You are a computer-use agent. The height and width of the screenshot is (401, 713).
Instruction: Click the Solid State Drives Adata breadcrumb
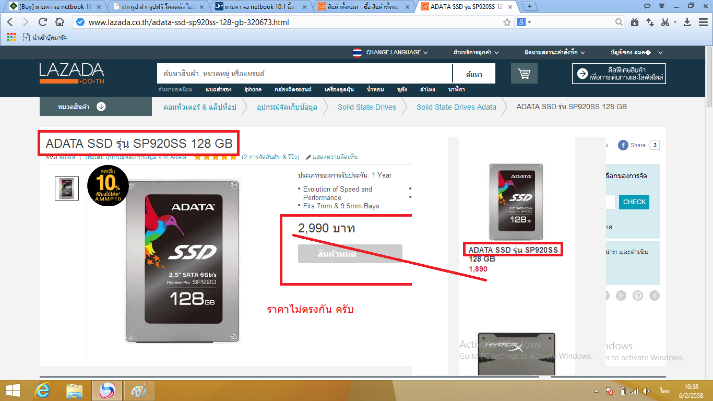coord(456,107)
